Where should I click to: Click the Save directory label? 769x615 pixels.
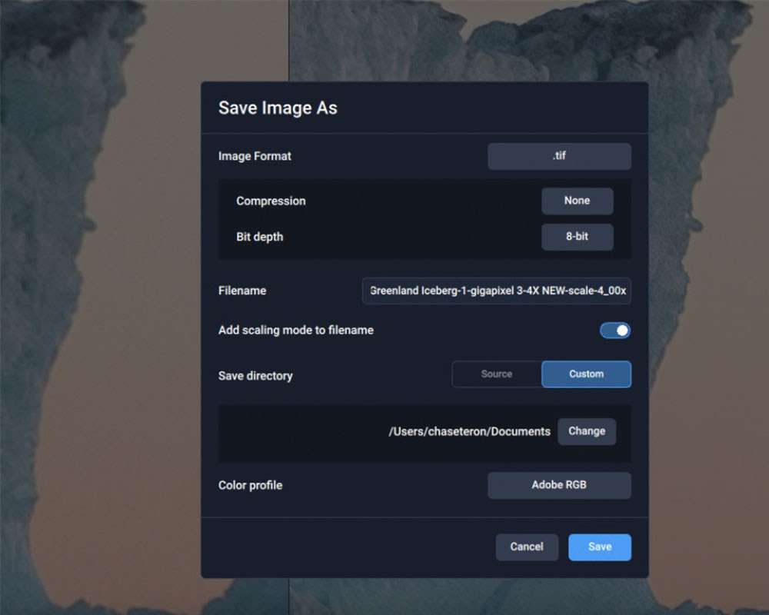pos(255,376)
